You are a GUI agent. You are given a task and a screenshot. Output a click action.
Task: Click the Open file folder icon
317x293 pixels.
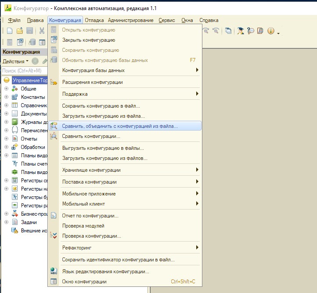click(x=20, y=31)
